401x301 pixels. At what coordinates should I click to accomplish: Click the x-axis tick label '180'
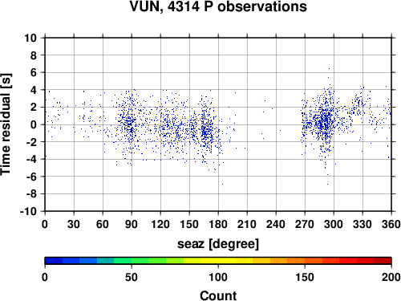[218, 224]
